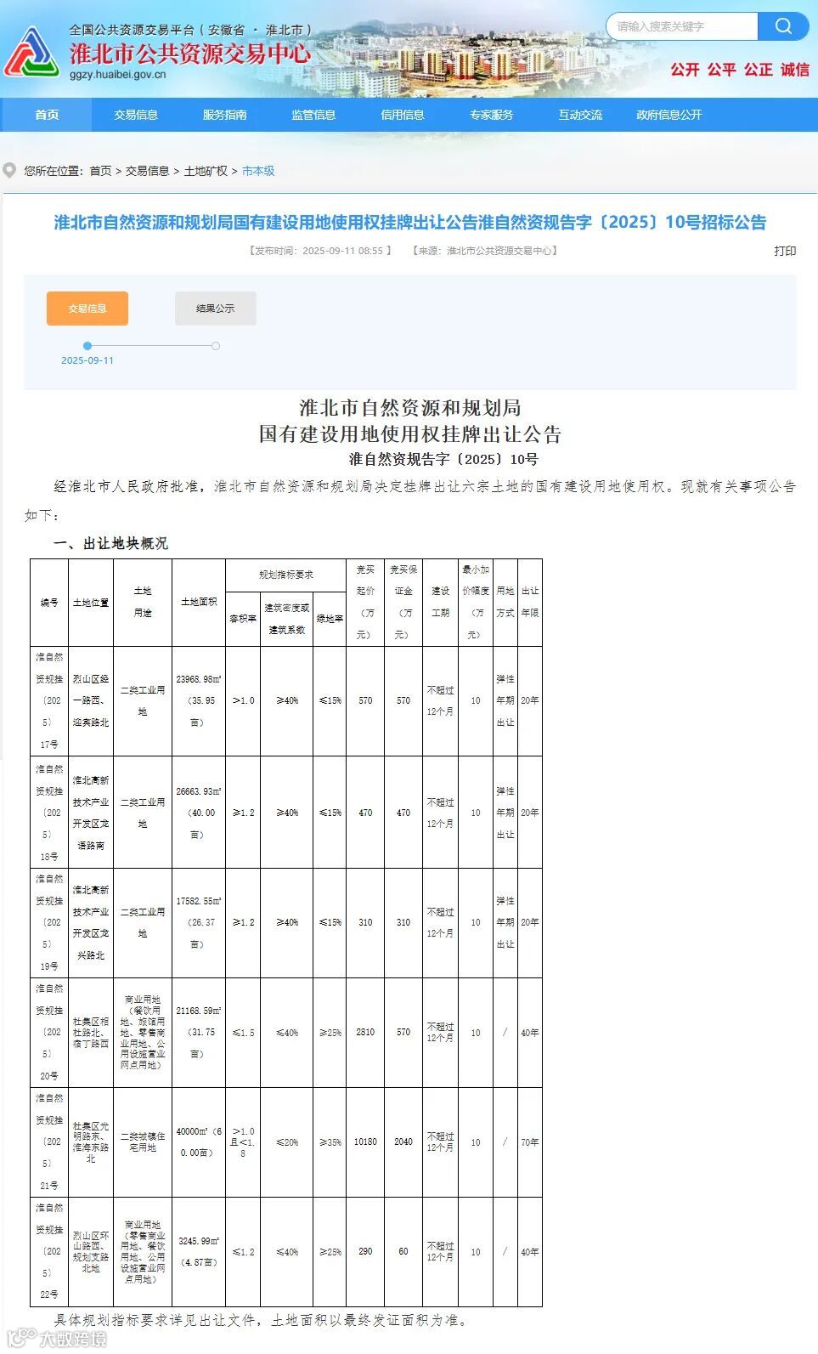Click the 首页 breadcrumb link
818x1354 pixels.
click(x=100, y=171)
